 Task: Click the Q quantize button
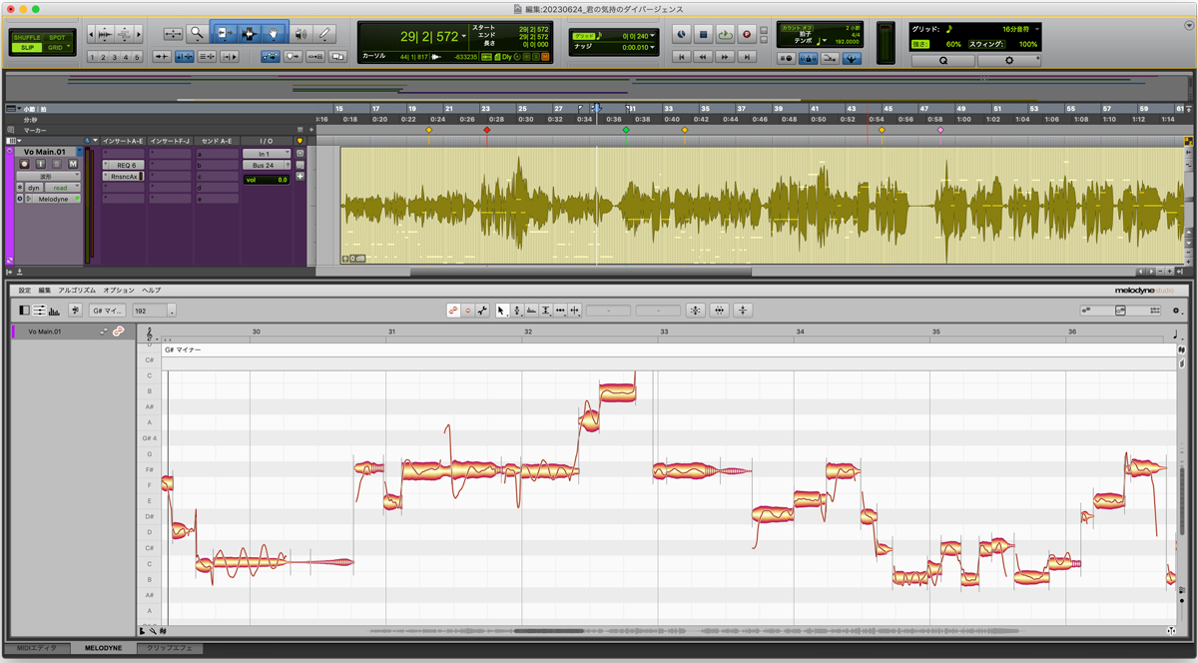pos(943,60)
